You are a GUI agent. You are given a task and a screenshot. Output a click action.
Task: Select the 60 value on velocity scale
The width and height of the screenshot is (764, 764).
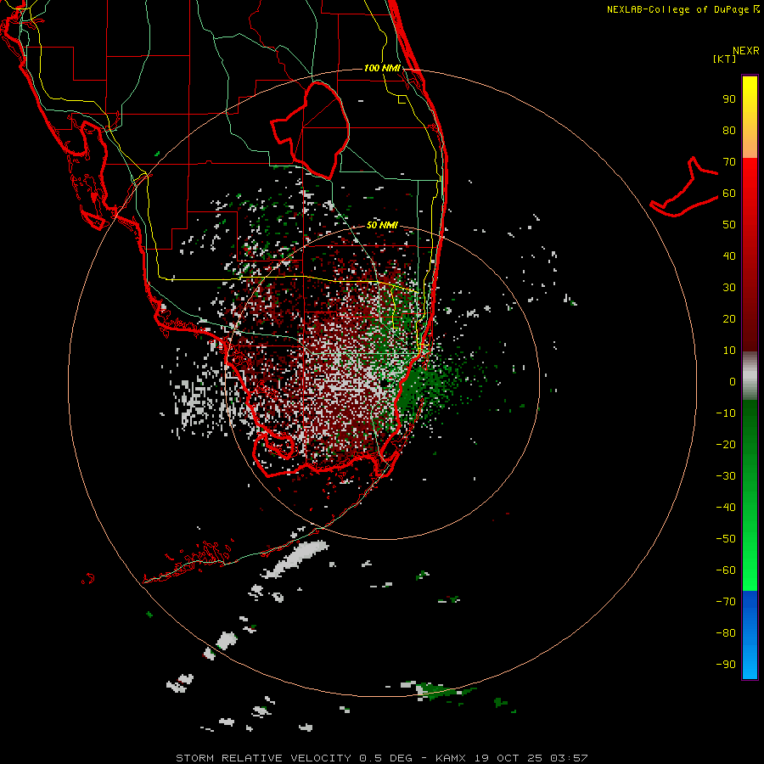pos(729,193)
